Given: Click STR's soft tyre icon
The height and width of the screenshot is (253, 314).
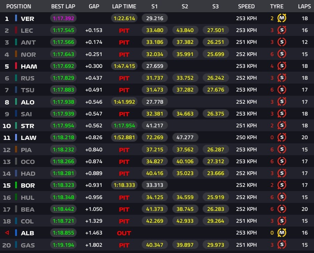Looking at the screenshot, I should pyautogui.click(x=282, y=126).
